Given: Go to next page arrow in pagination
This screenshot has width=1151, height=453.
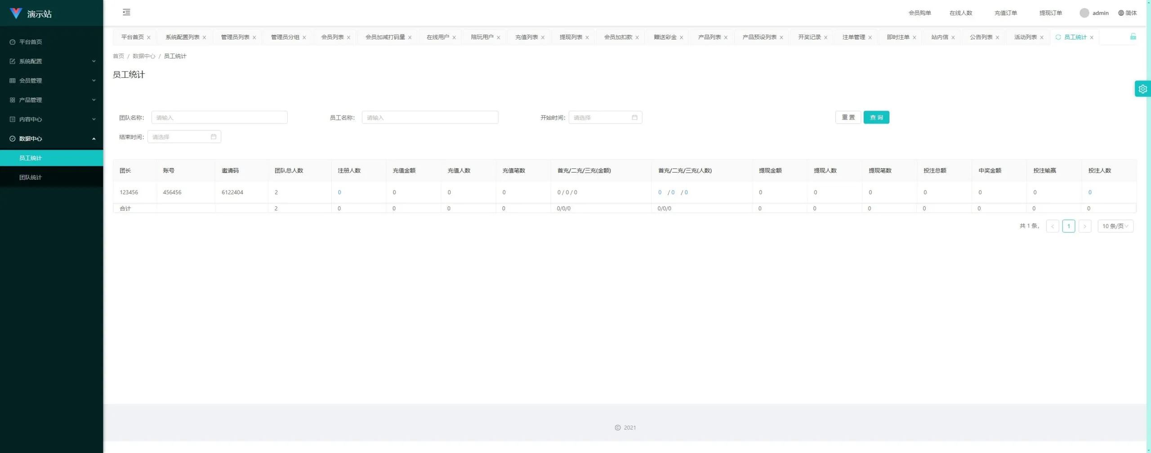Looking at the screenshot, I should tap(1084, 226).
